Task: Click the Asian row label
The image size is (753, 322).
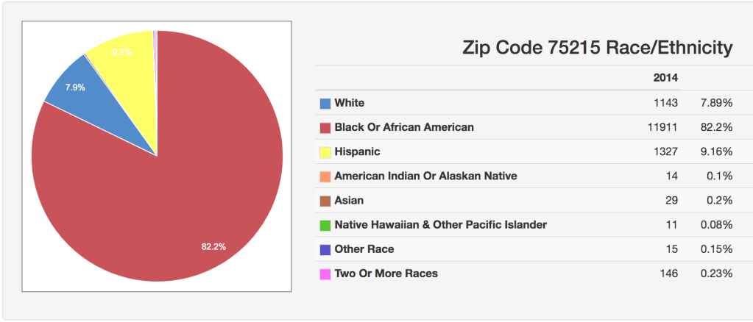Action: click(349, 200)
